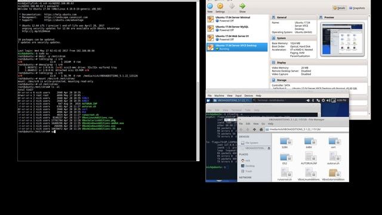Switch to Details view button

[x=340, y=8]
